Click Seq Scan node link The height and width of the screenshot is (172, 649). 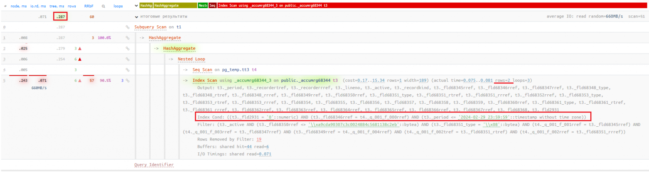point(203,70)
